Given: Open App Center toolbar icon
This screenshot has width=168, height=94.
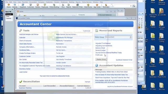Looking at the screenshot, I should [x=97, y=6].
